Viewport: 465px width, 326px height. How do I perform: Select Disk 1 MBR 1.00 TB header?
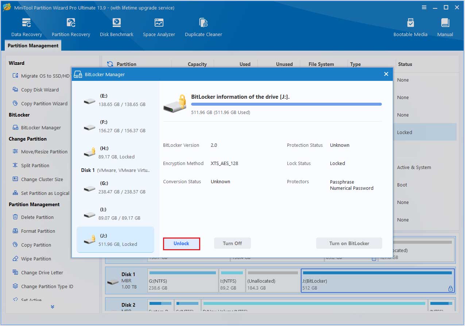click(x=126, y=280)
